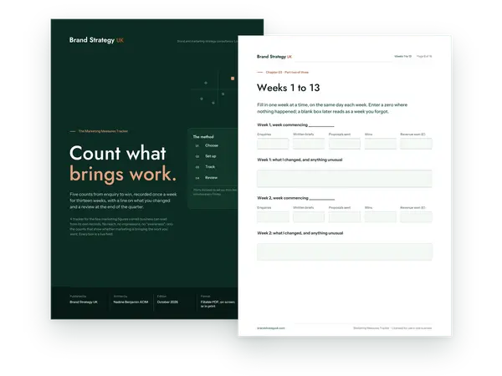This screenshot has width=502, height=376.
Task: Click the Week 2 week commencing date line
Action: [x=322, y=199]
